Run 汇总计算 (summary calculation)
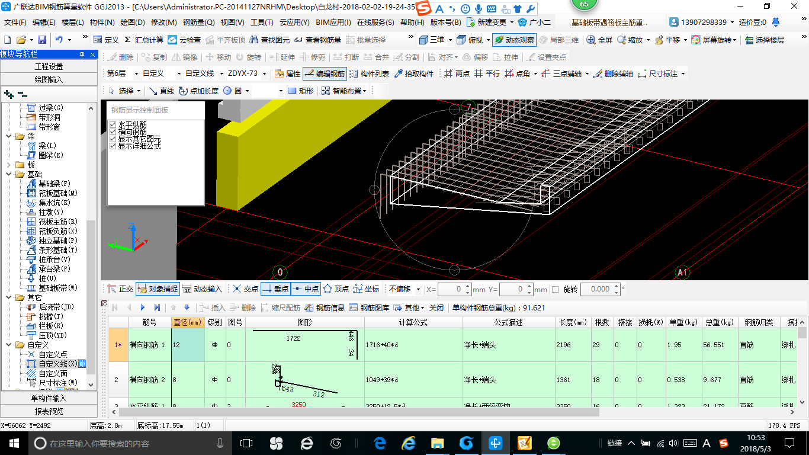Screen dimensions: 809x455 pyautogui.click(x=143, y=40)
